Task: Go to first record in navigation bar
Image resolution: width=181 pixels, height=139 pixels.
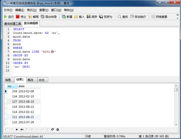Action: pos(7,129)
